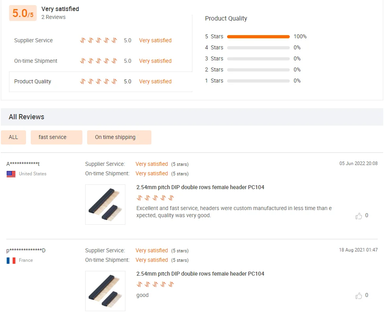Open product thumbnail in second review

click(x=105, y=291)
